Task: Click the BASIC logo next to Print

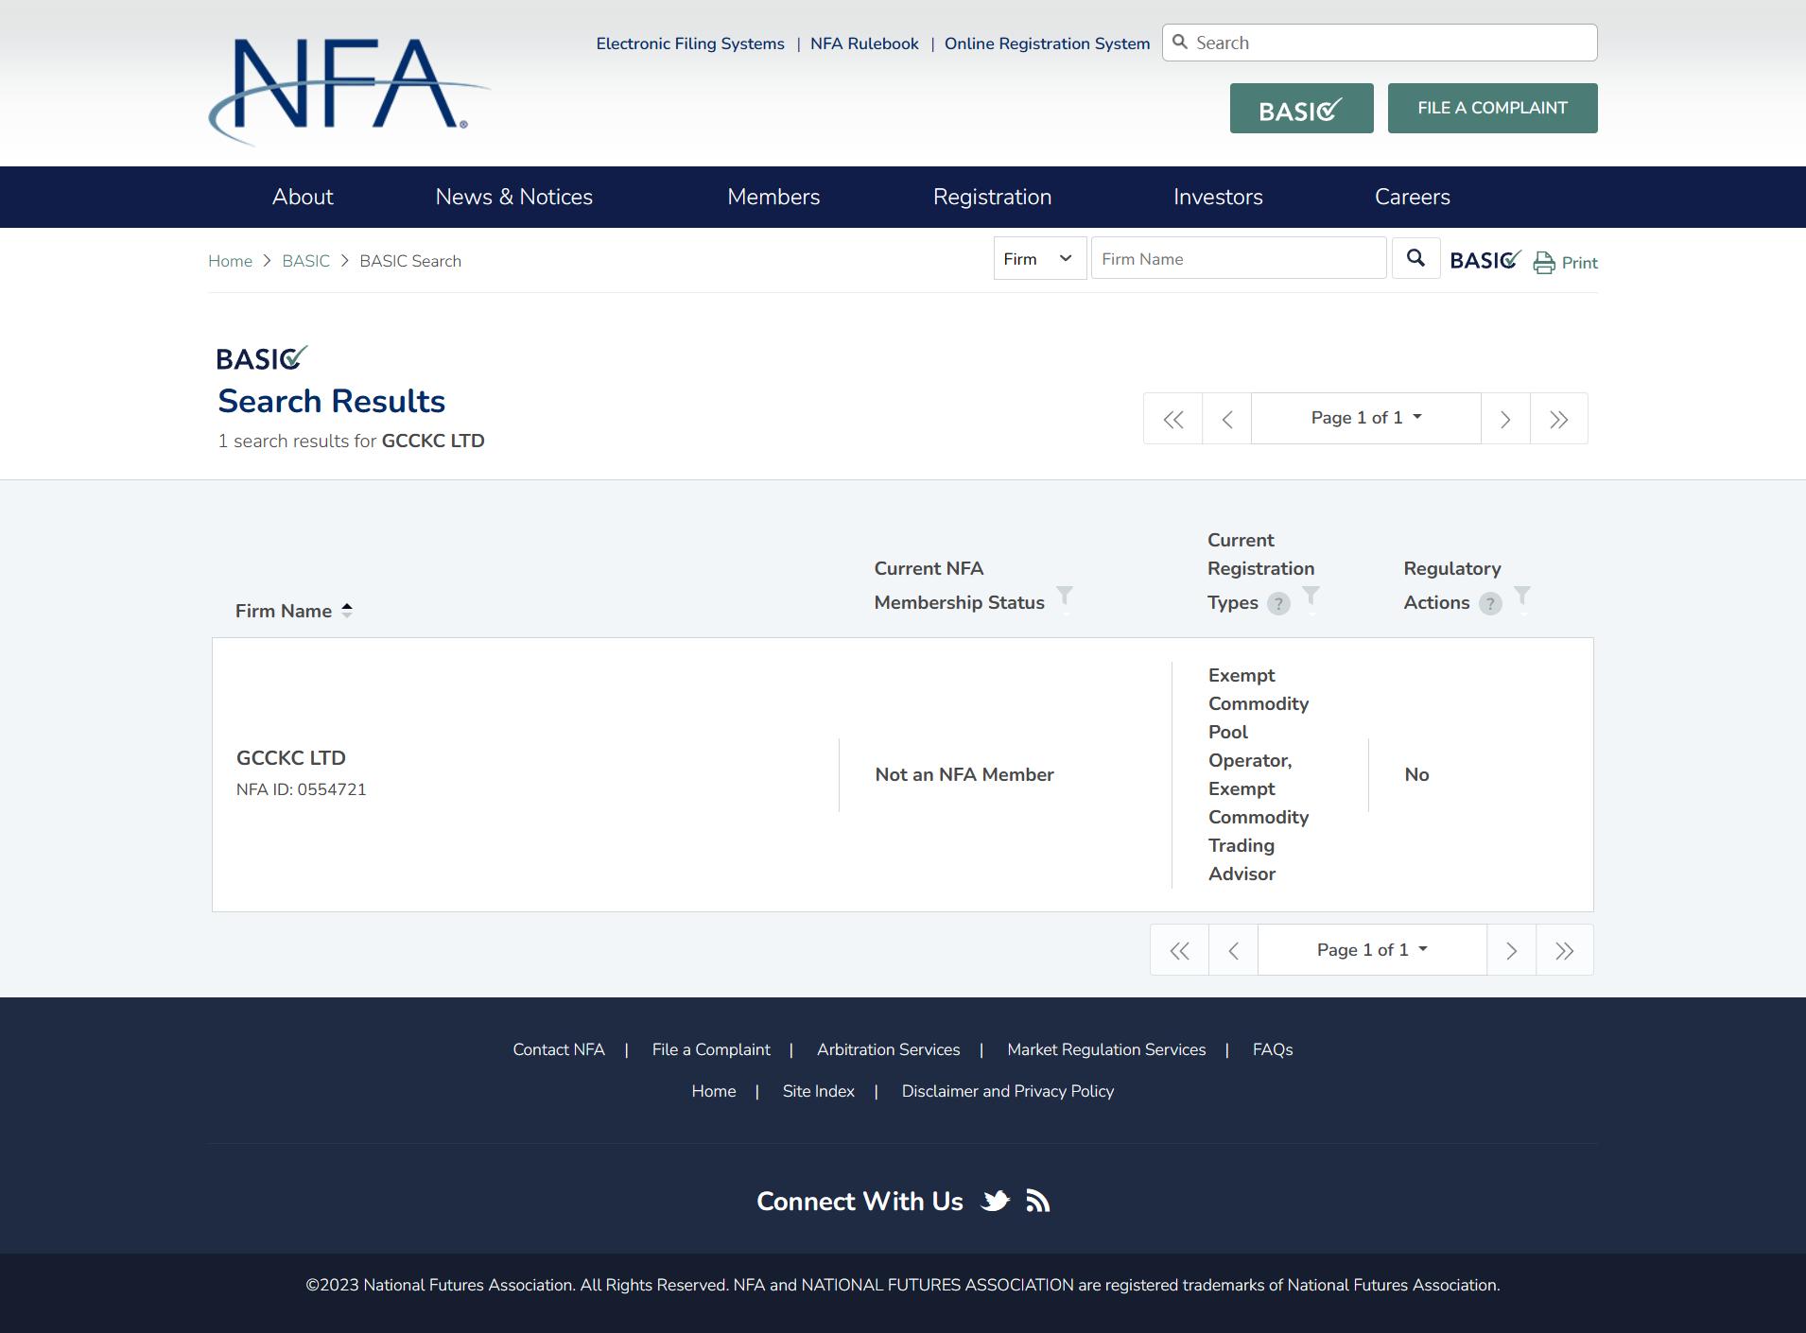Action: pos(1485,260)
